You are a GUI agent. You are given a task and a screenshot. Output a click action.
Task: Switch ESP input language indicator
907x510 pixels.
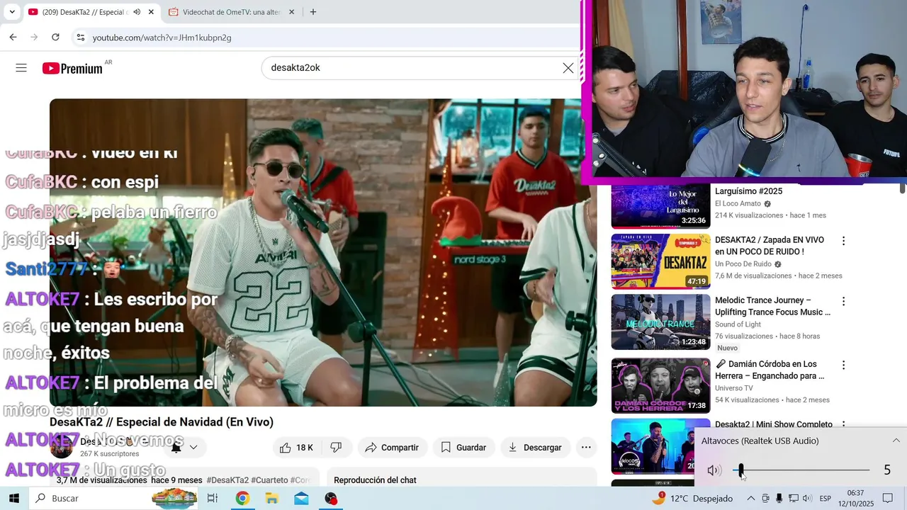click(x=826, y=499)
